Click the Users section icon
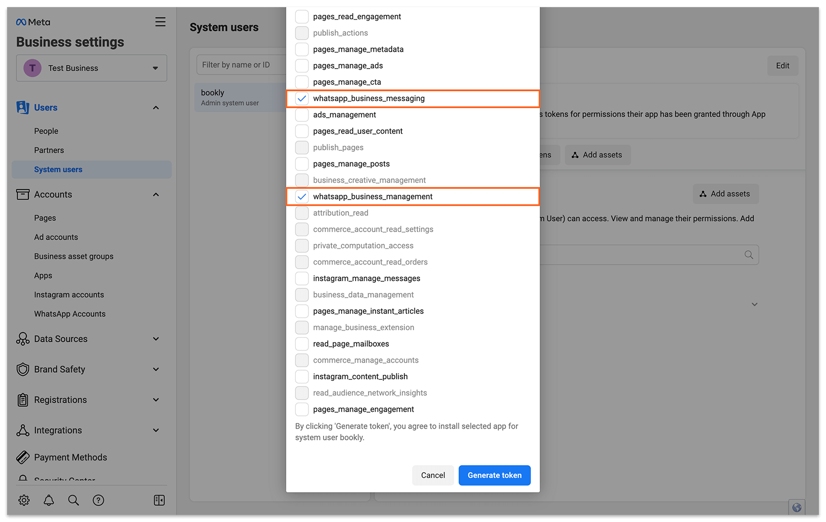Image resolution: width=826 pixels, height=522 pixels. coord(23,107)
